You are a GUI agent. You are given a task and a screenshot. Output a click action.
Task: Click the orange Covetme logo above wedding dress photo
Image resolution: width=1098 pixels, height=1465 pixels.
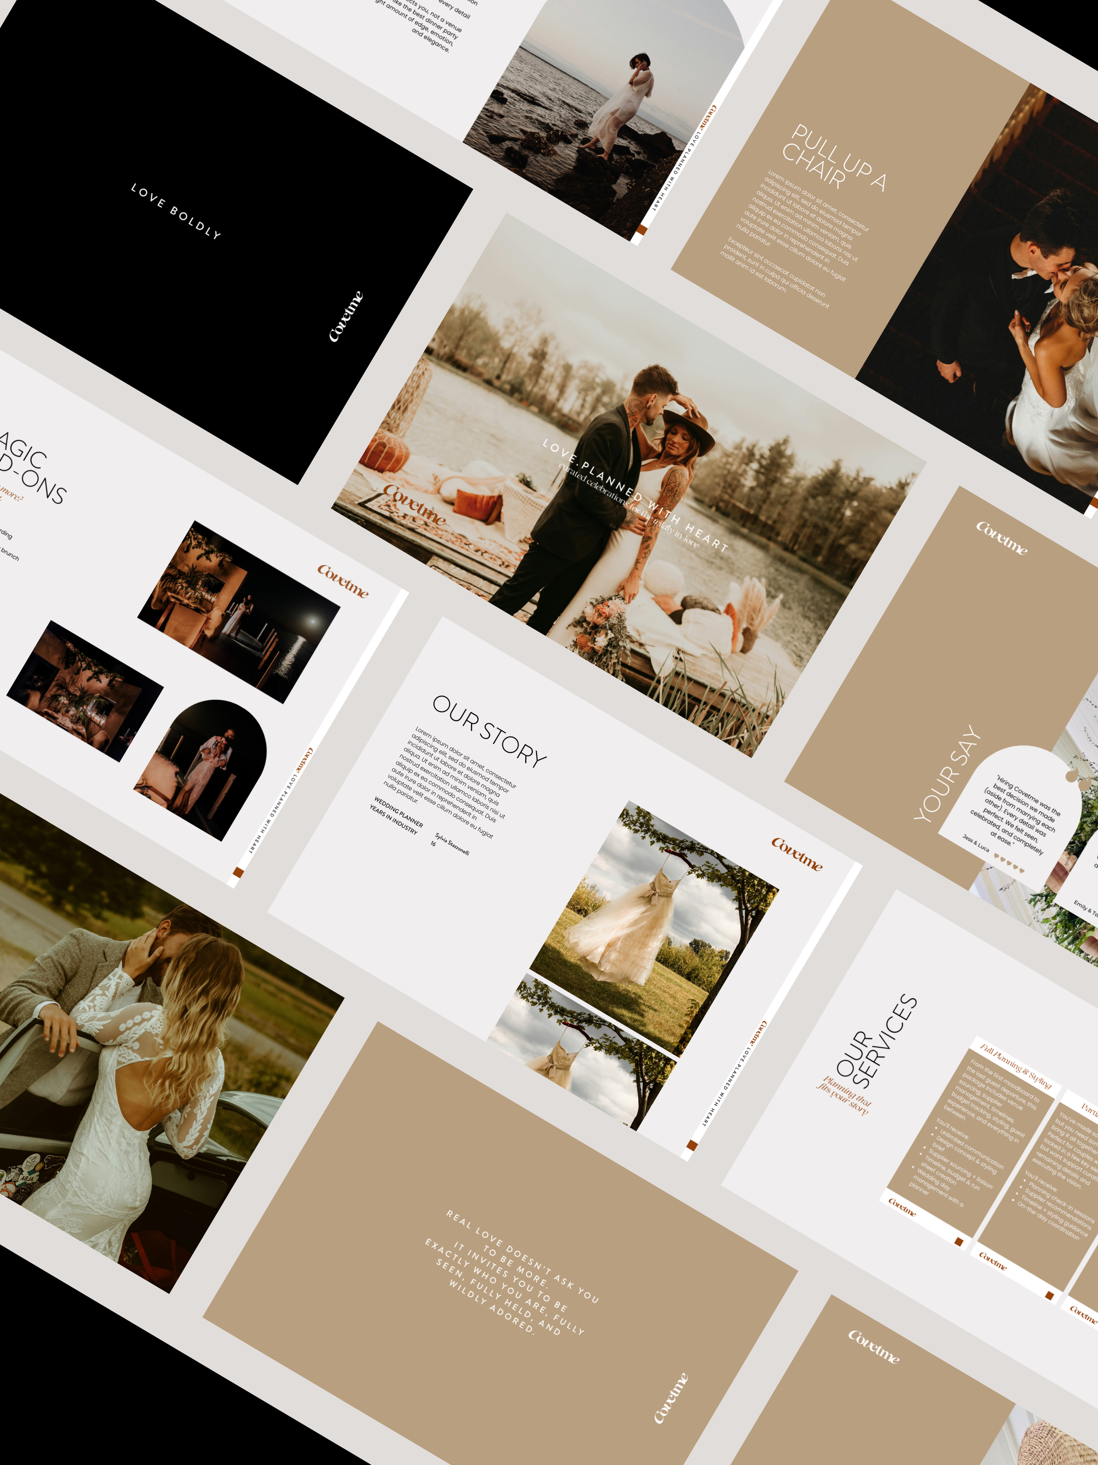[797, 854]
